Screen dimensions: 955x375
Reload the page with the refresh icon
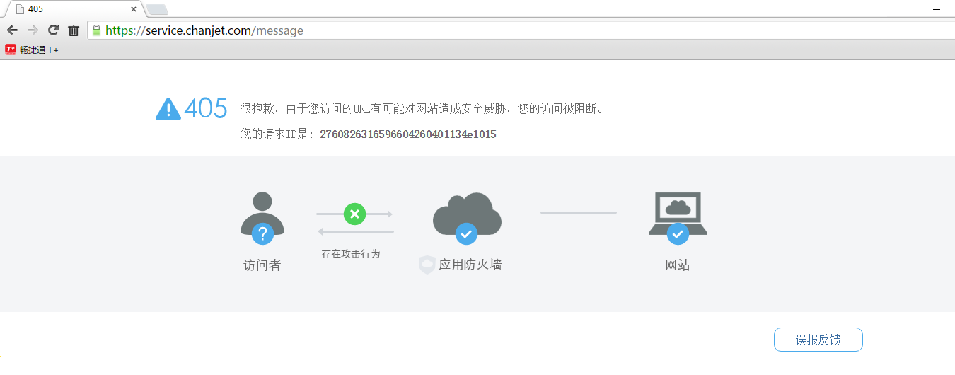point(53,30)
